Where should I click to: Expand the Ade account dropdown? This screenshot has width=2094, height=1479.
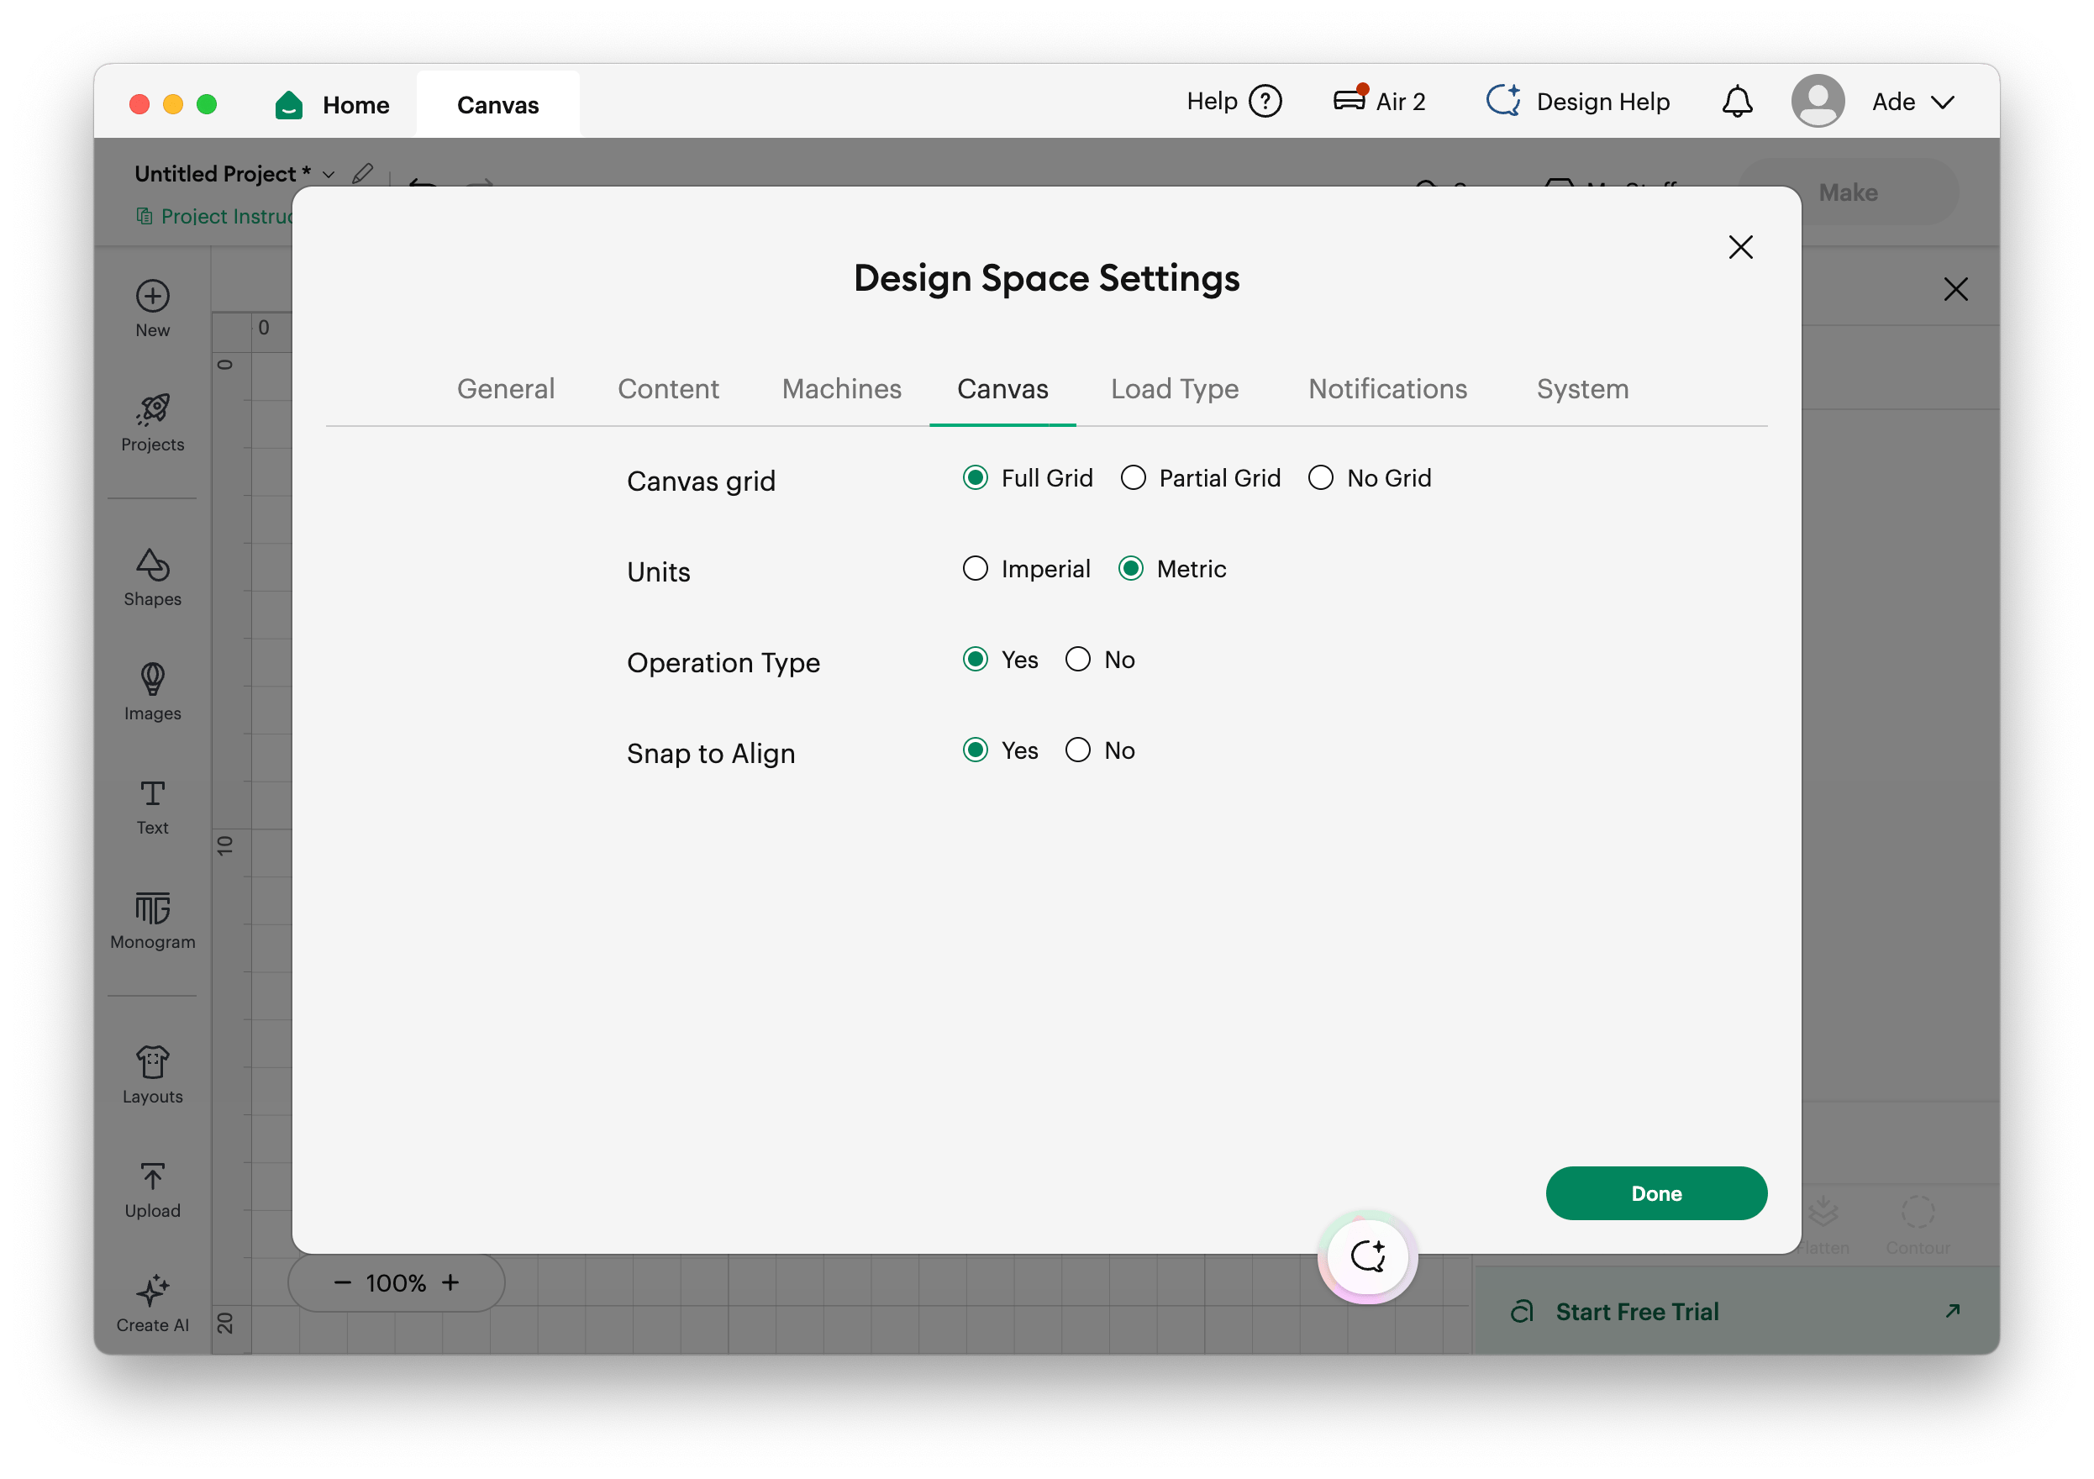pos(1943,103)
